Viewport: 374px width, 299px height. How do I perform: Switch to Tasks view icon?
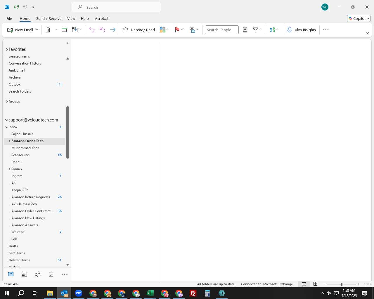pos(51,274)
